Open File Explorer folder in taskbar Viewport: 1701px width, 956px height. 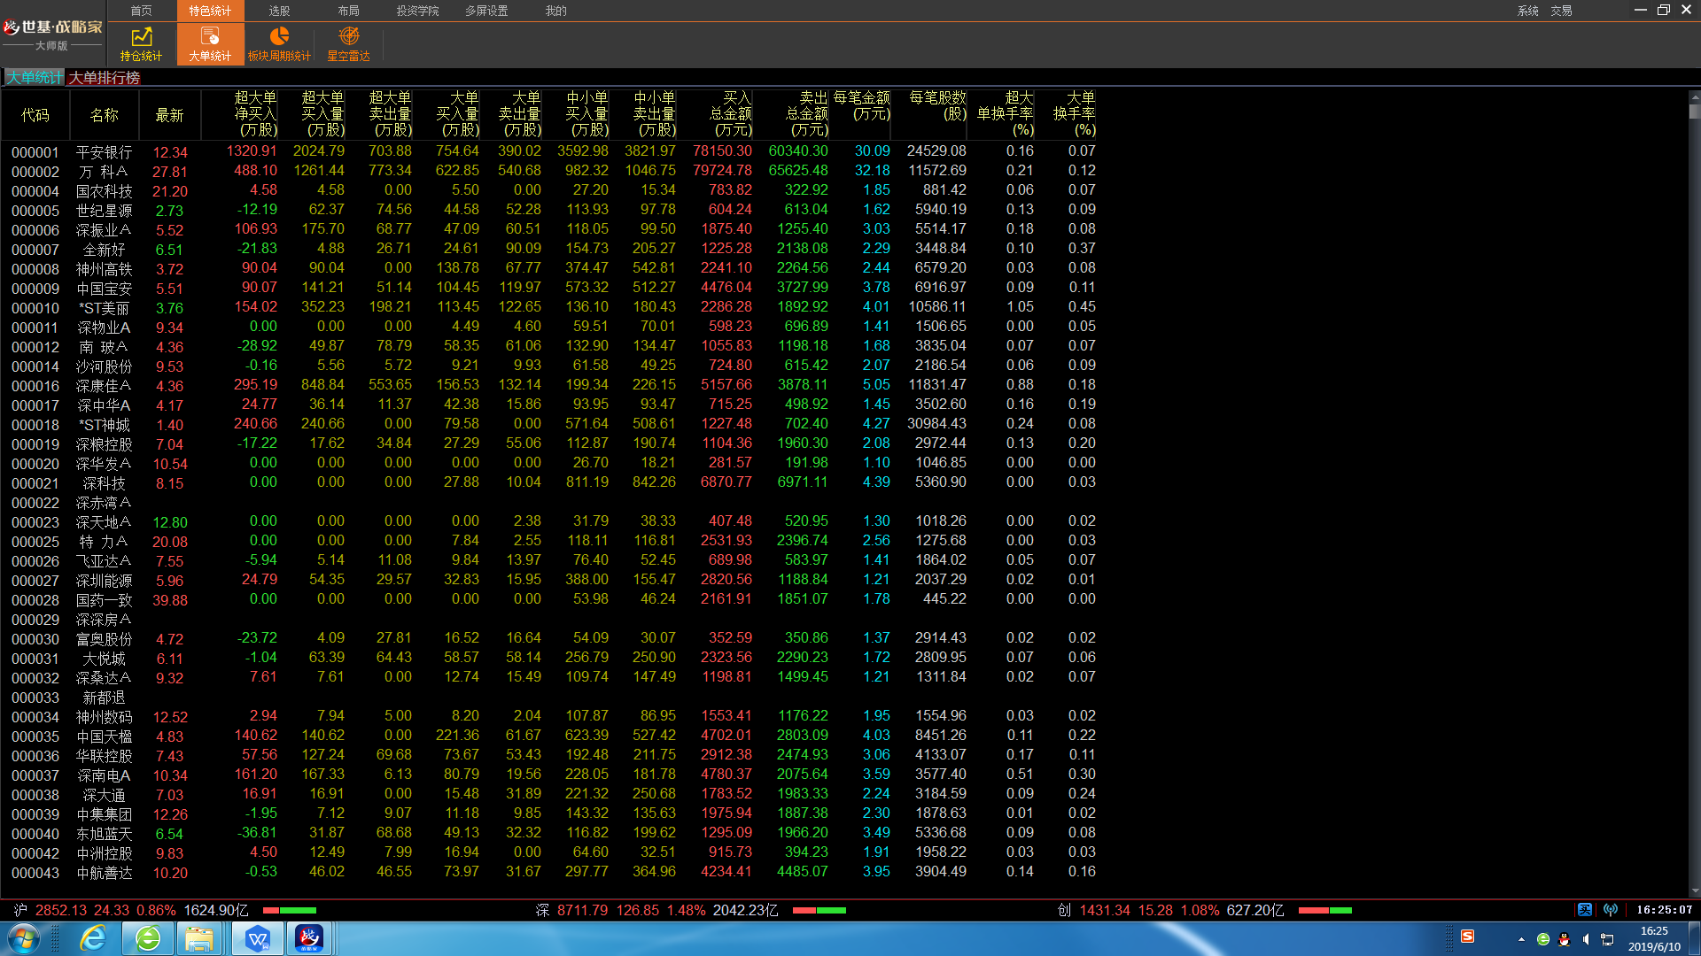coord(200,938)
